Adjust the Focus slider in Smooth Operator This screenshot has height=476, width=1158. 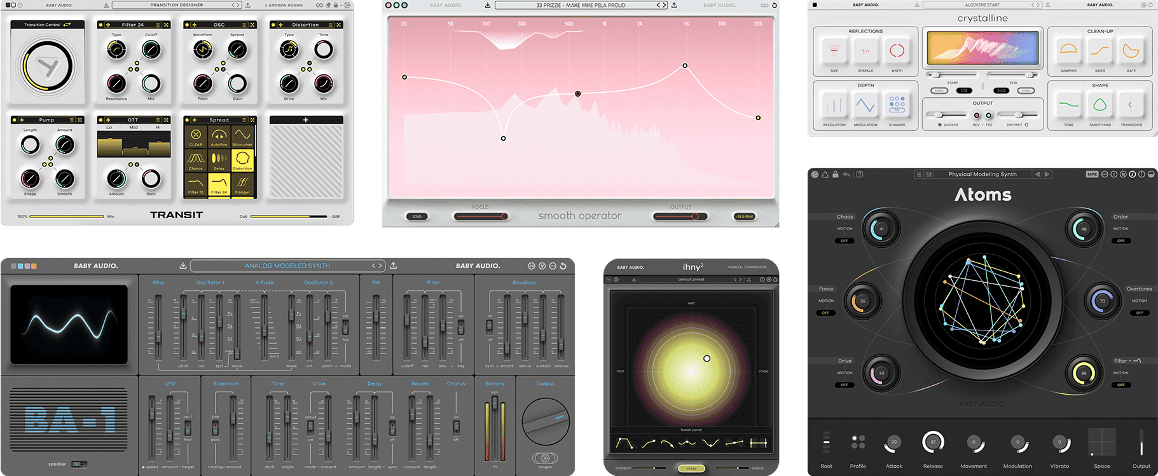481,217
